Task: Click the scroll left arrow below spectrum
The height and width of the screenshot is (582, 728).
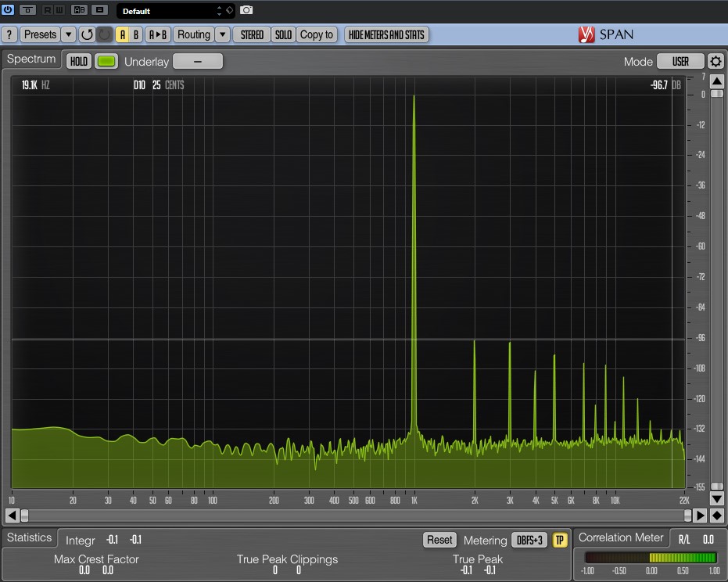Action: pos(12,515)
